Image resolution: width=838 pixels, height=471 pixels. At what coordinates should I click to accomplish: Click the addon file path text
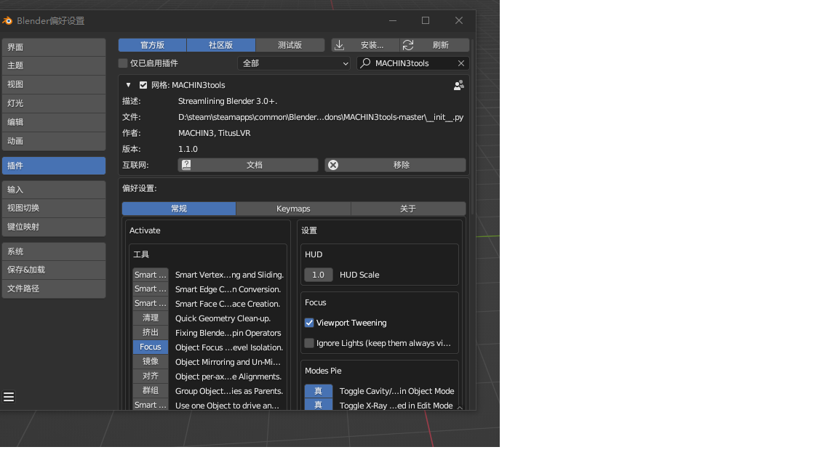click(x=321, y=117)
